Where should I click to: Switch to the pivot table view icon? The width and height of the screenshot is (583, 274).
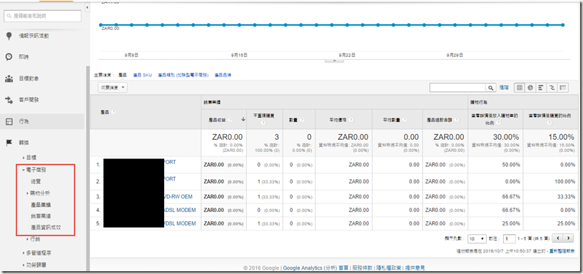[563, 88]
